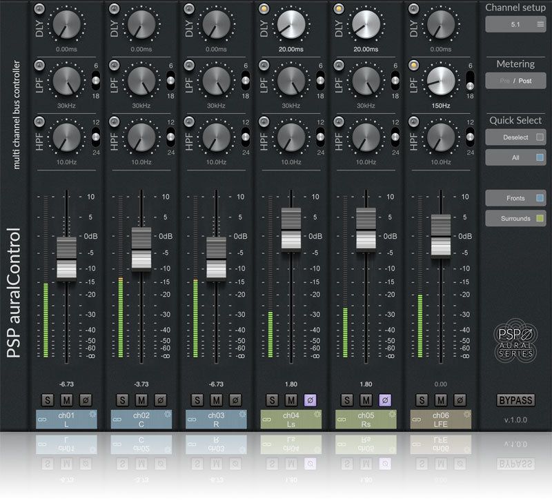Screen dimensions: 552x501
Task: Click ch06 LPF knob at 150Hz
Action: point(441,81)
